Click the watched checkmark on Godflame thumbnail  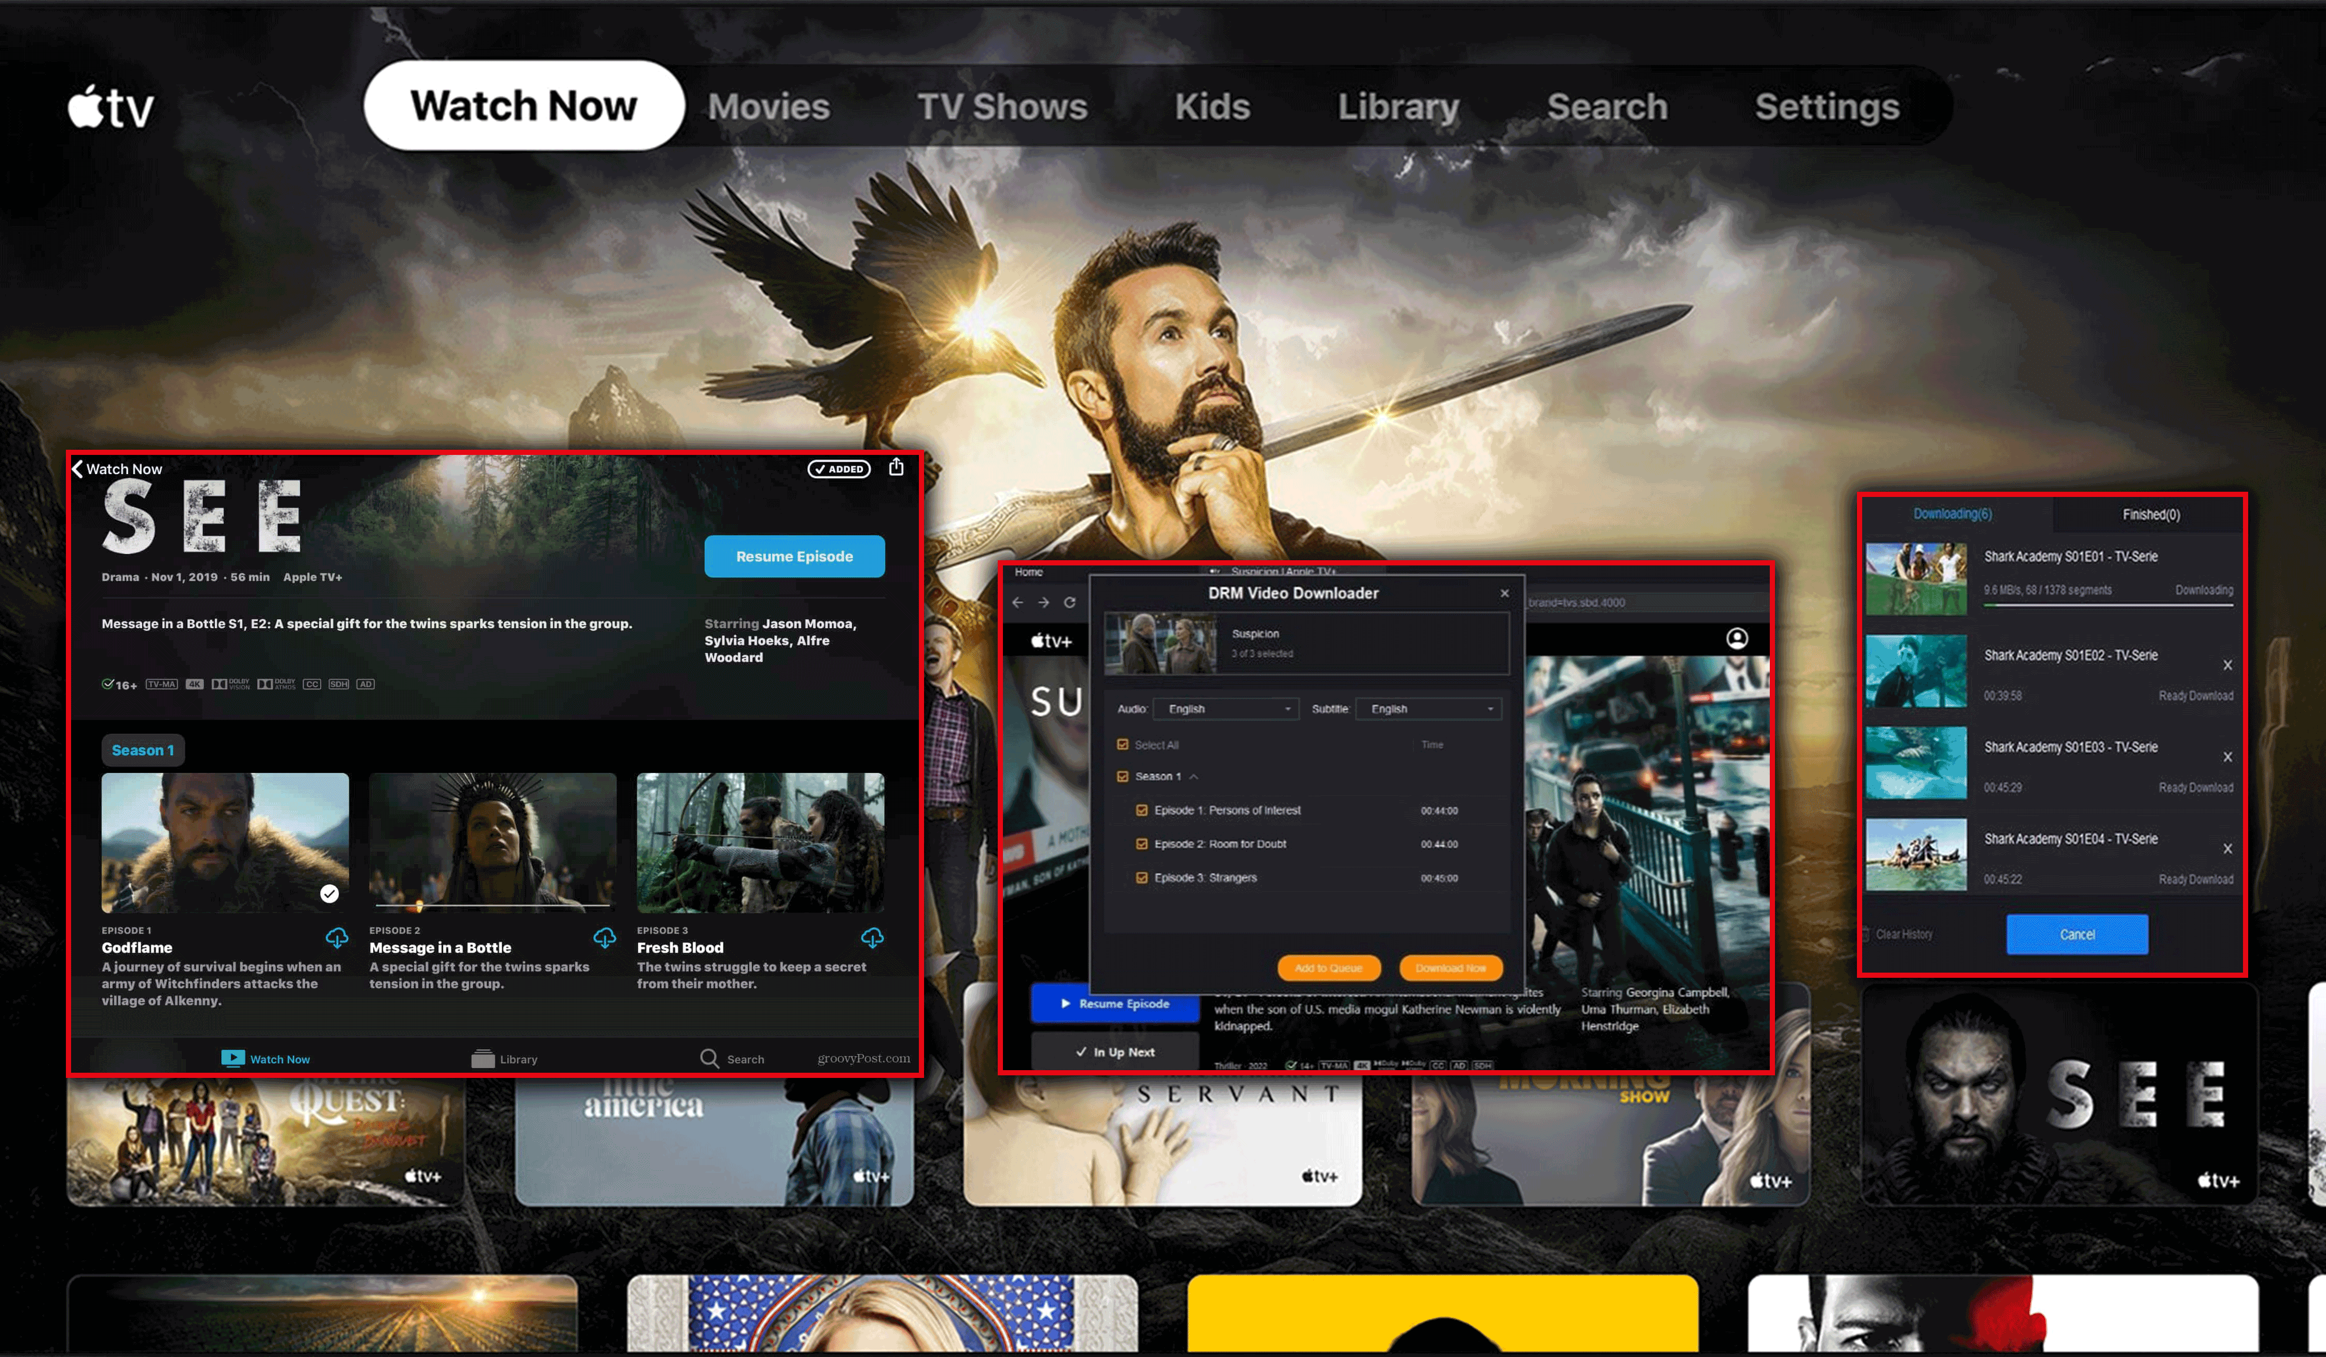tap(329, 893)
